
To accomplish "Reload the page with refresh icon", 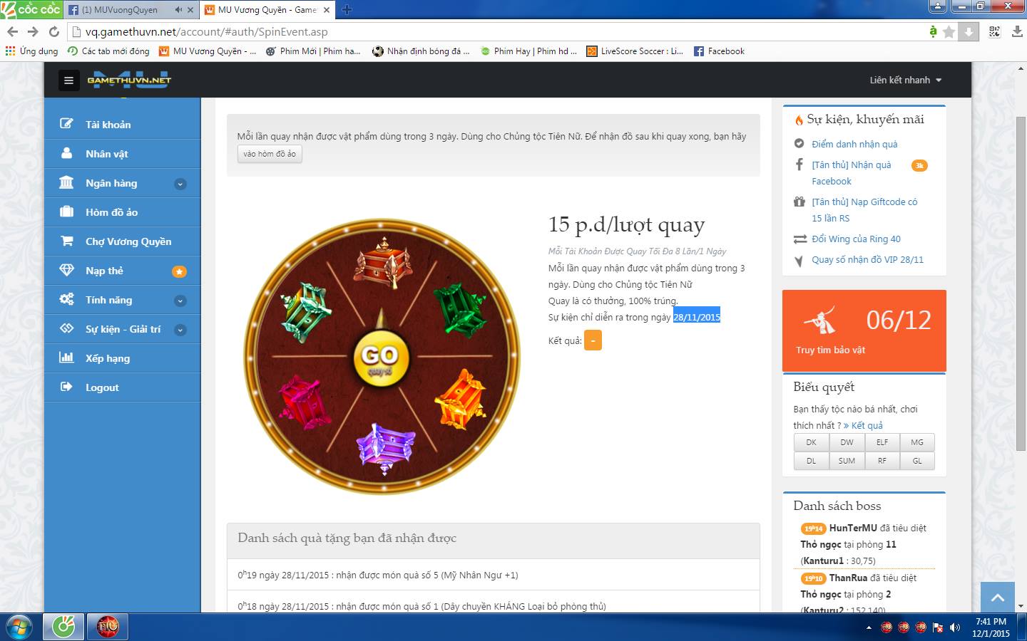I will click(53, 32).
